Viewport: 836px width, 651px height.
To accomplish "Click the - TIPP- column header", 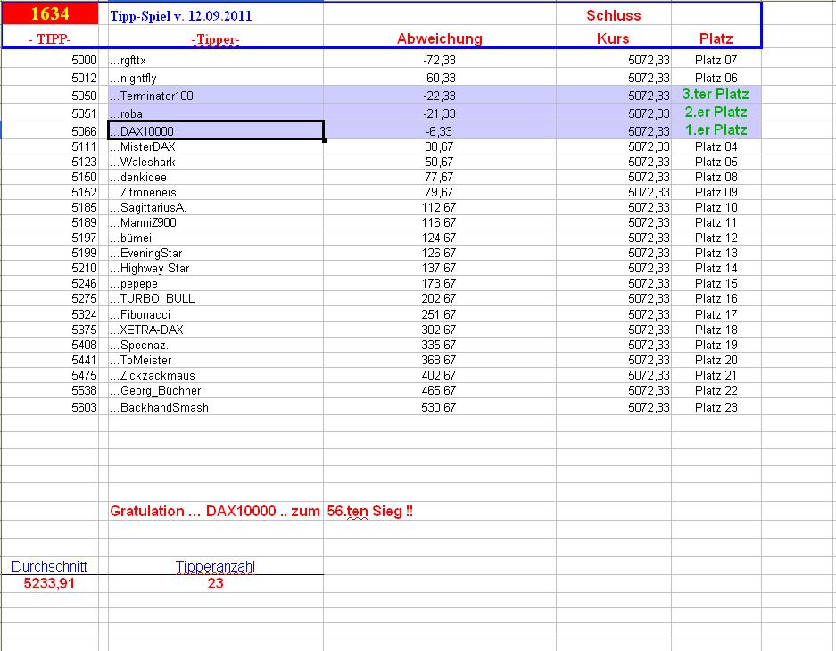I will [49, 38].
